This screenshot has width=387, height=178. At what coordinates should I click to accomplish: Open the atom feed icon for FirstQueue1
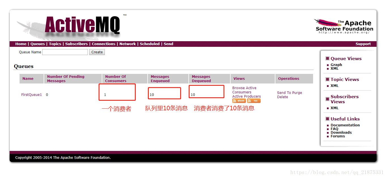coord(239,101)
